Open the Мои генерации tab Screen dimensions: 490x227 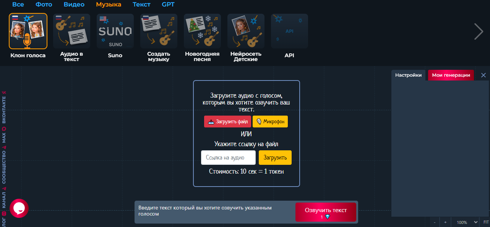coord(451,75)
